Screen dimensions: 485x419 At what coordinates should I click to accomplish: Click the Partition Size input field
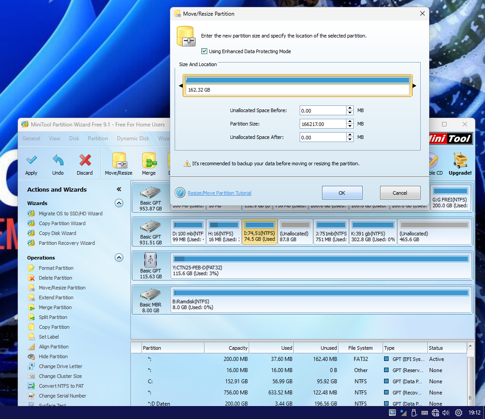click(322, 124)
